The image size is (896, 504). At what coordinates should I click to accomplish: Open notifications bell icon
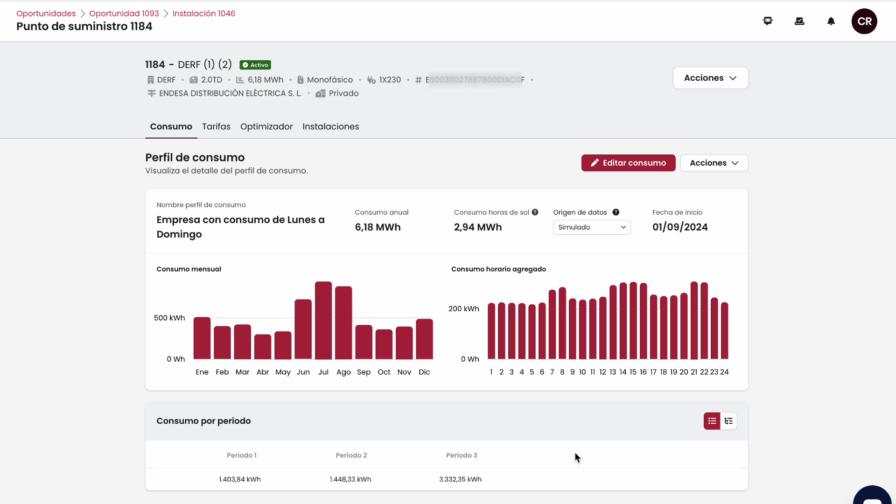click(x=831, y=21)
